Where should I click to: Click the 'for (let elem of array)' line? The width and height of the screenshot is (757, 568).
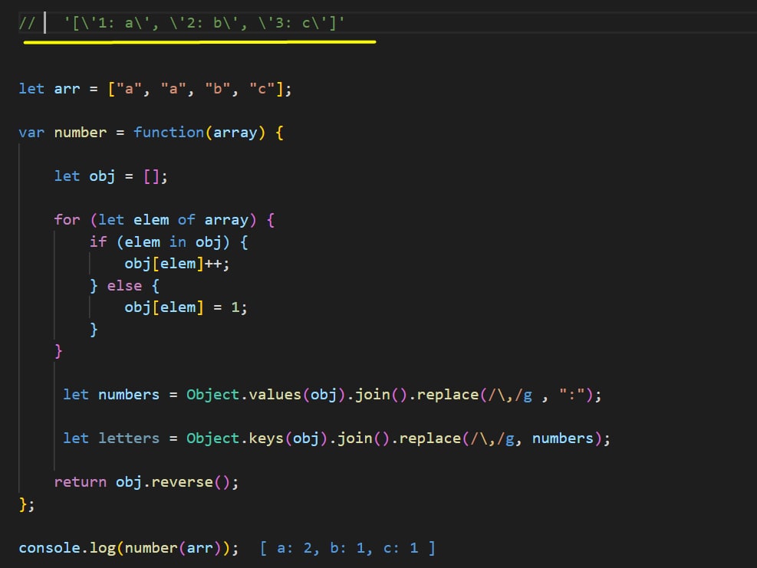coord(164,220)
